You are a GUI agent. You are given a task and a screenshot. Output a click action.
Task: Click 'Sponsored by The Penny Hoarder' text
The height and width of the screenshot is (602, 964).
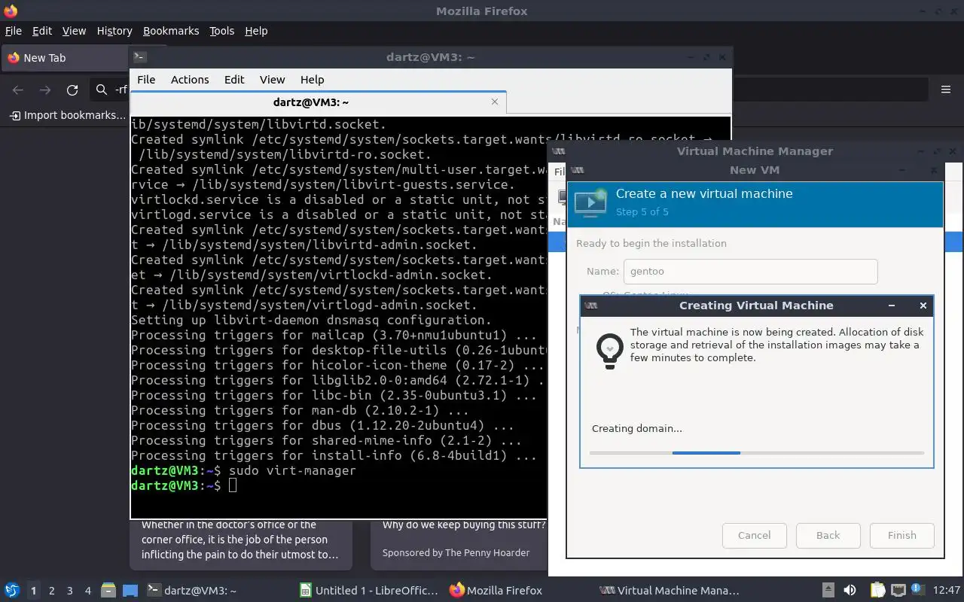456,552
